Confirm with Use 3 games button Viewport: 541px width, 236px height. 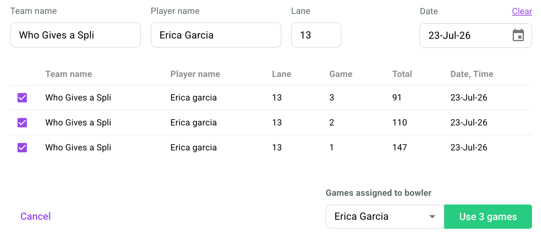tap(488, 217)
